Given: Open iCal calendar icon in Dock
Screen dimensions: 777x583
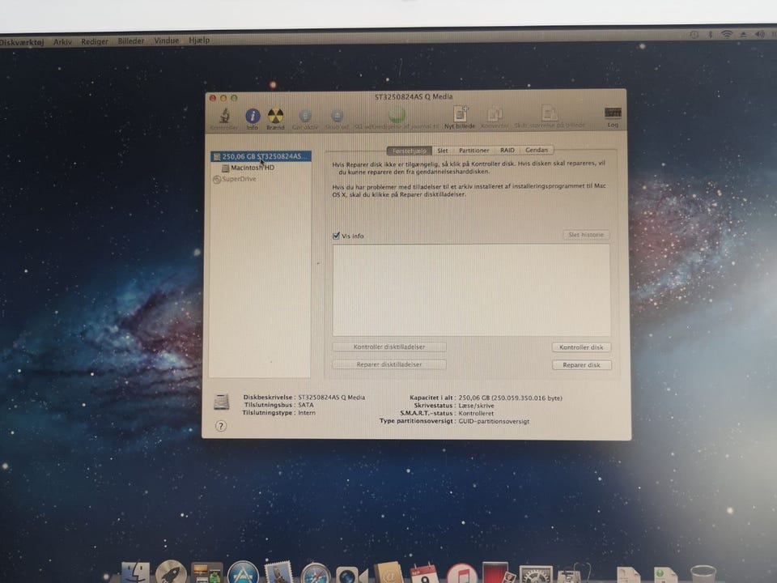Looking at the screenshot, I should (x=425, y=573).
